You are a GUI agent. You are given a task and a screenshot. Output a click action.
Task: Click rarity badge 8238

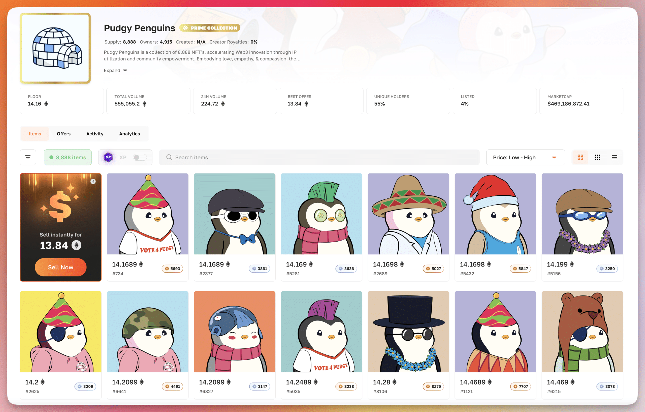click(x=346, y=387)
